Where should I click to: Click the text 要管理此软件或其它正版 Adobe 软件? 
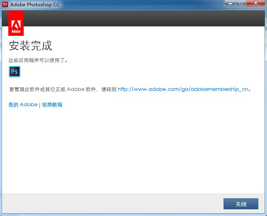[x=53, y=89]
